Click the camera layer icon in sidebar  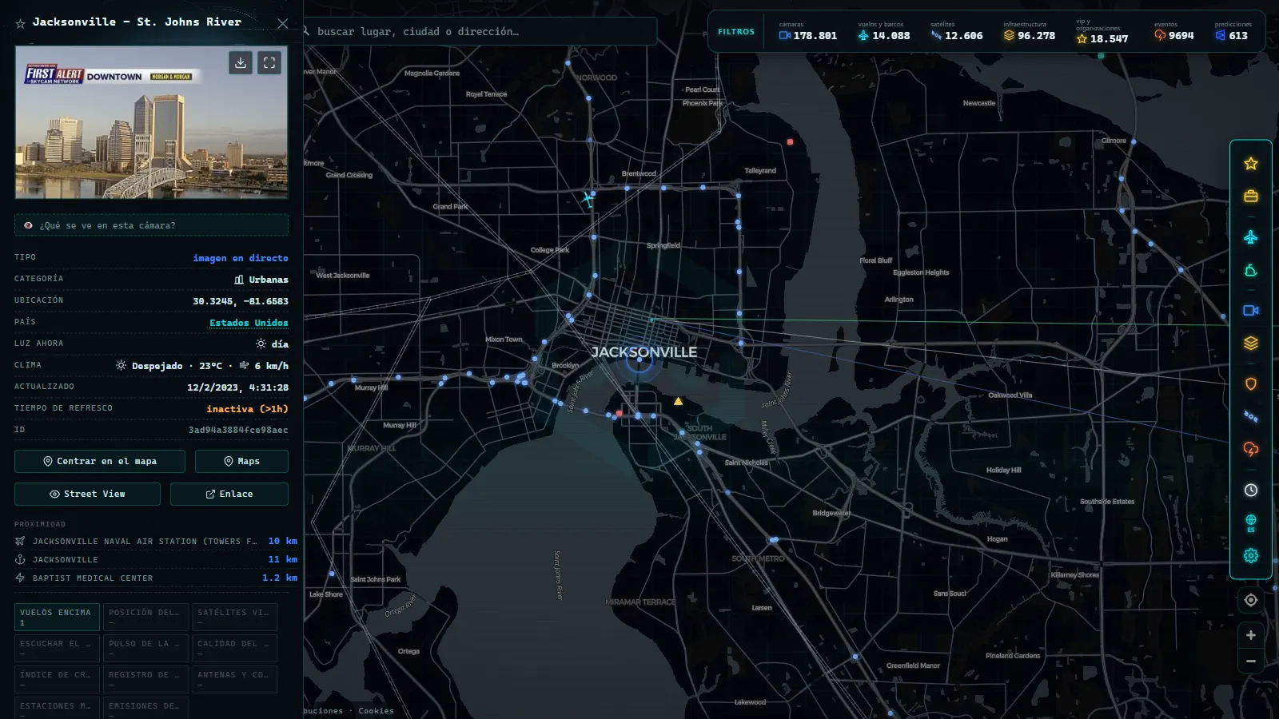(x=1251, y=310)
